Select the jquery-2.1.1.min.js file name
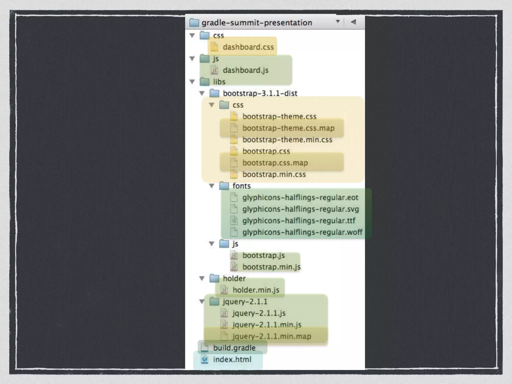Screen dimensions: 512x384 point(267,325)
